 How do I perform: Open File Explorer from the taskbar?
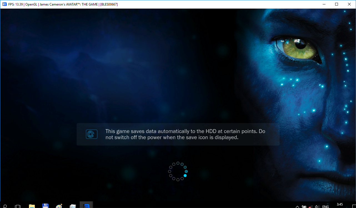click(32, 206)
